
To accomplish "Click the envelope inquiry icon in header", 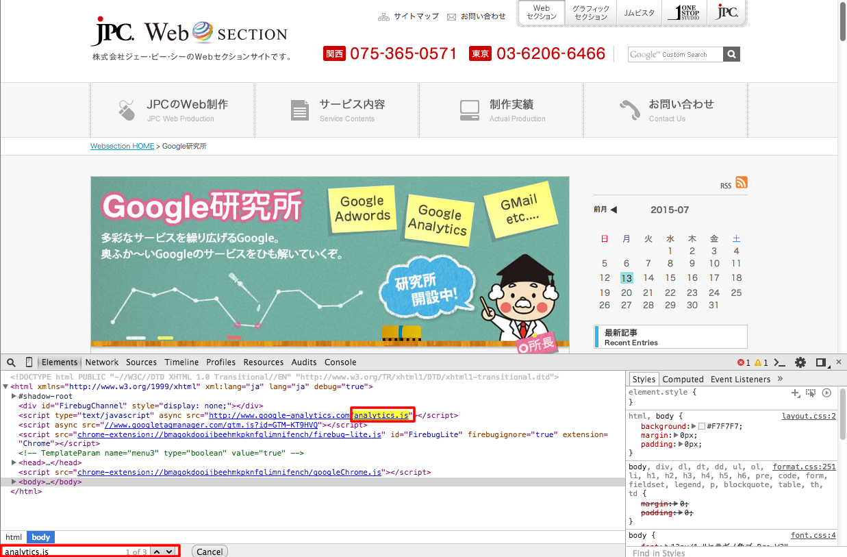I will click(x=451, y=16).
